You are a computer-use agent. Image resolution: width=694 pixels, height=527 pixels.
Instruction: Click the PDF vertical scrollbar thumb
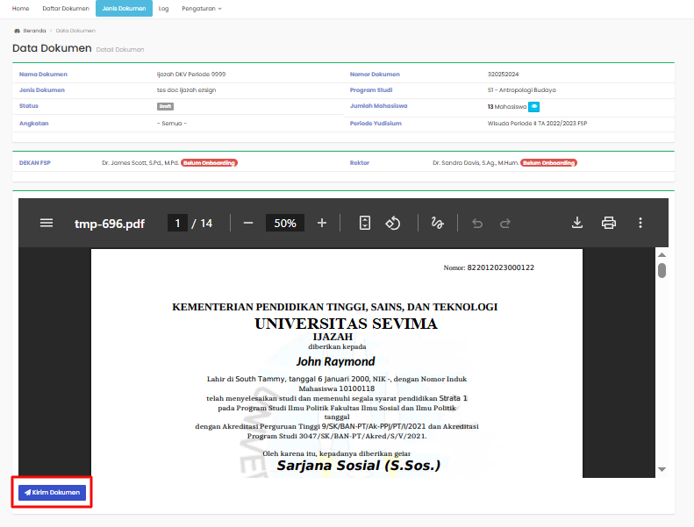click(662, 269)
